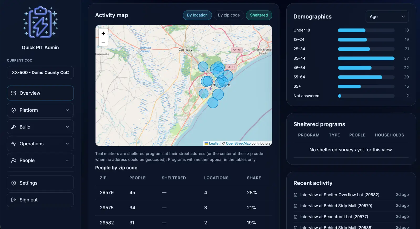Image resolution: width=420 pixels, height=229 pixels.
Task: Open the OpenStreetMap attribution link
Action: (238, 143)
